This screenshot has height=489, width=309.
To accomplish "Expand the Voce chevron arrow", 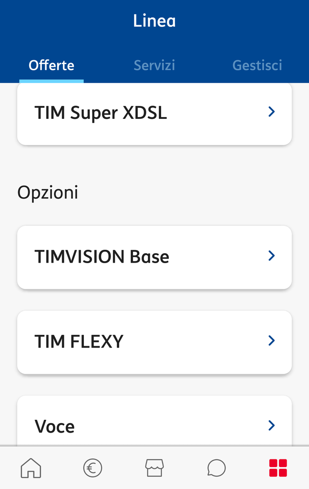I will pyautogui.click(x=272, y=425).
